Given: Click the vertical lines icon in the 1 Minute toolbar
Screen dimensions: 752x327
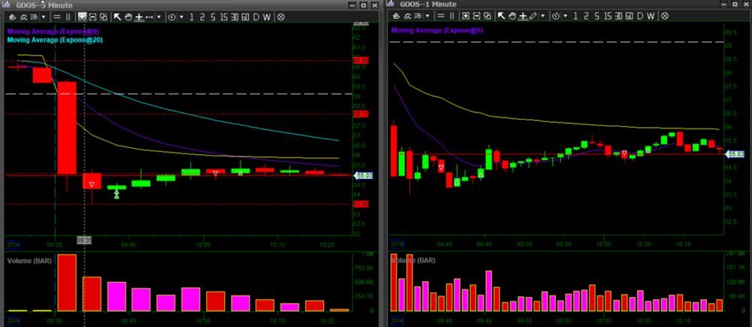Looking at the screenshot, I should [450, 16].
